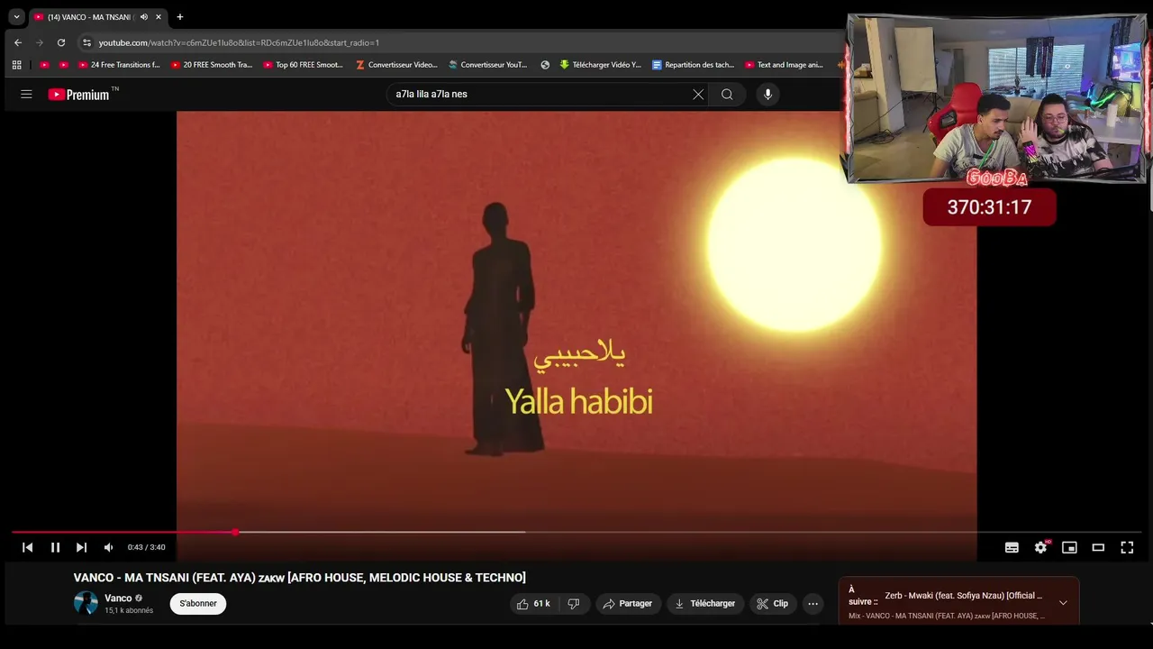The image size is (1153, 649).
Task: Click the browser back arrow
Action: tap(18, 42)
